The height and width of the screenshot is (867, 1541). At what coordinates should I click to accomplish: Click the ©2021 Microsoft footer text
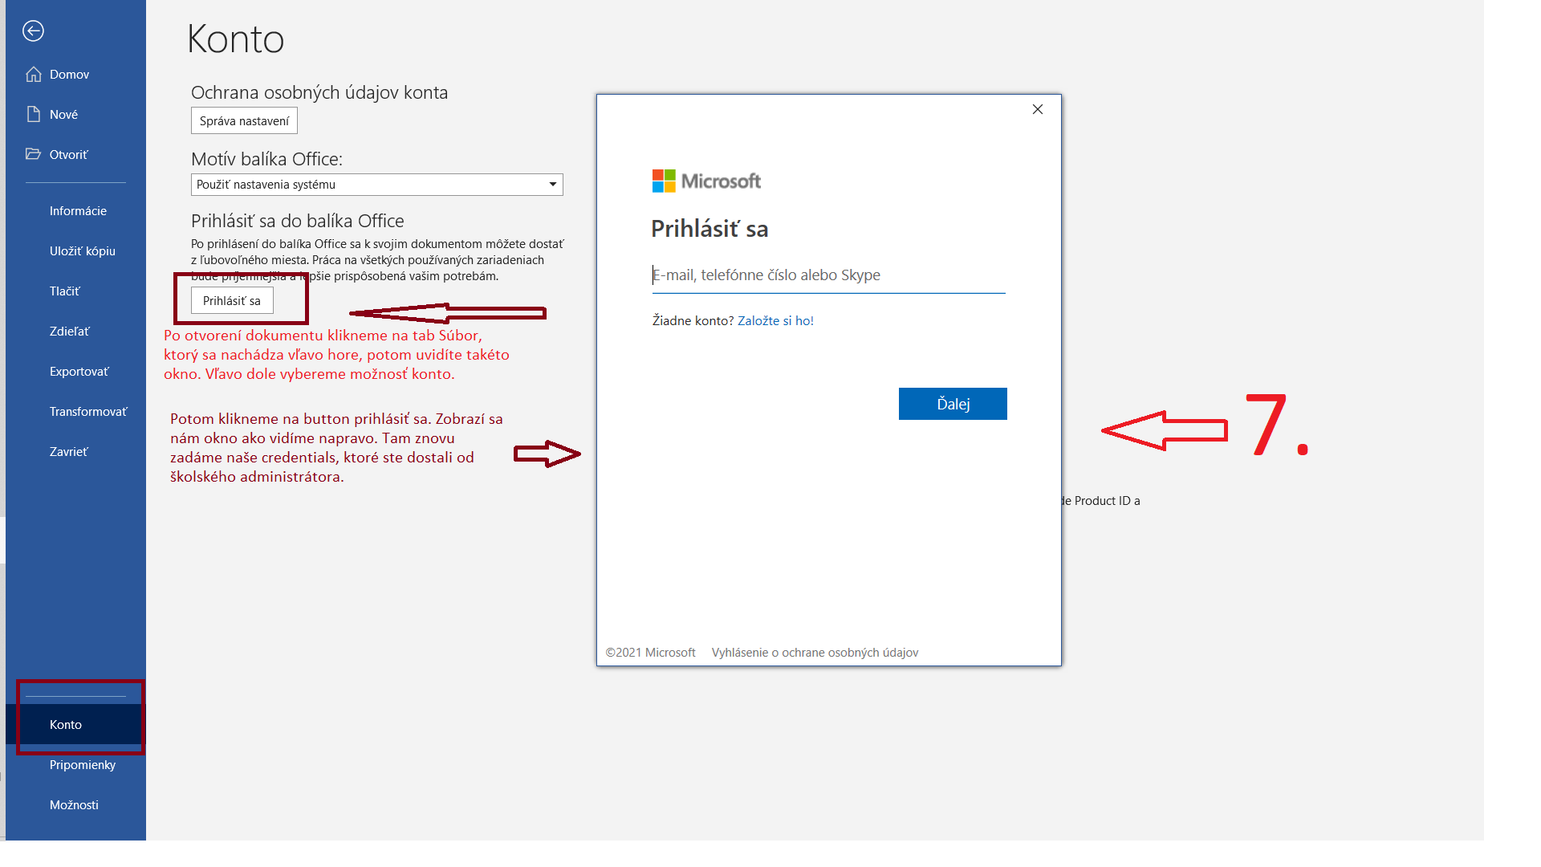coord(650,653)
